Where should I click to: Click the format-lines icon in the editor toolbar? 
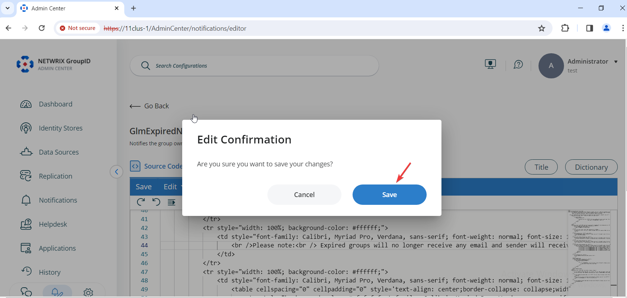[171, 202]
